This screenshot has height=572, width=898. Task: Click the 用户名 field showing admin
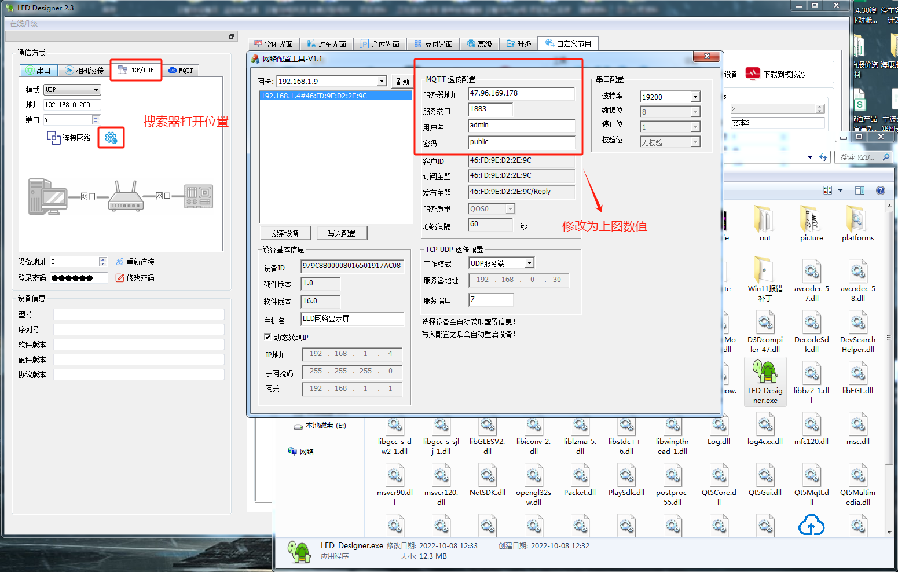[521, 126]
